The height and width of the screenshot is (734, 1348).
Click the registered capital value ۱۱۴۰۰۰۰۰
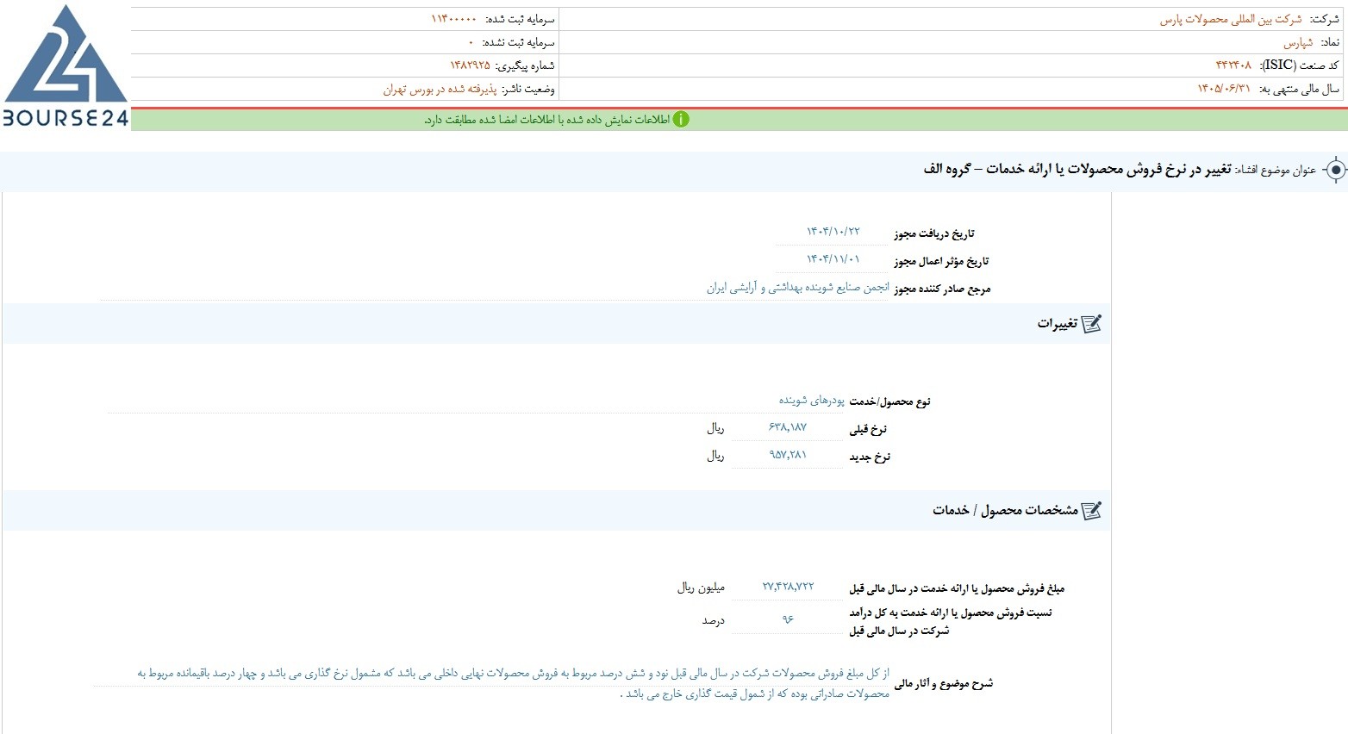click(454, 19)
